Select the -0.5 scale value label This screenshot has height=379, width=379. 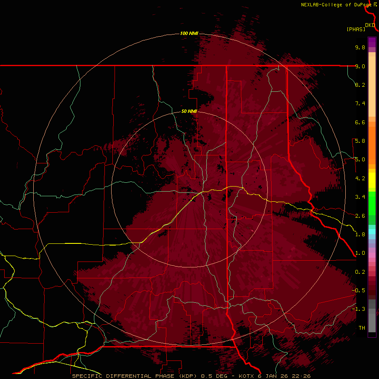[358, 291]
